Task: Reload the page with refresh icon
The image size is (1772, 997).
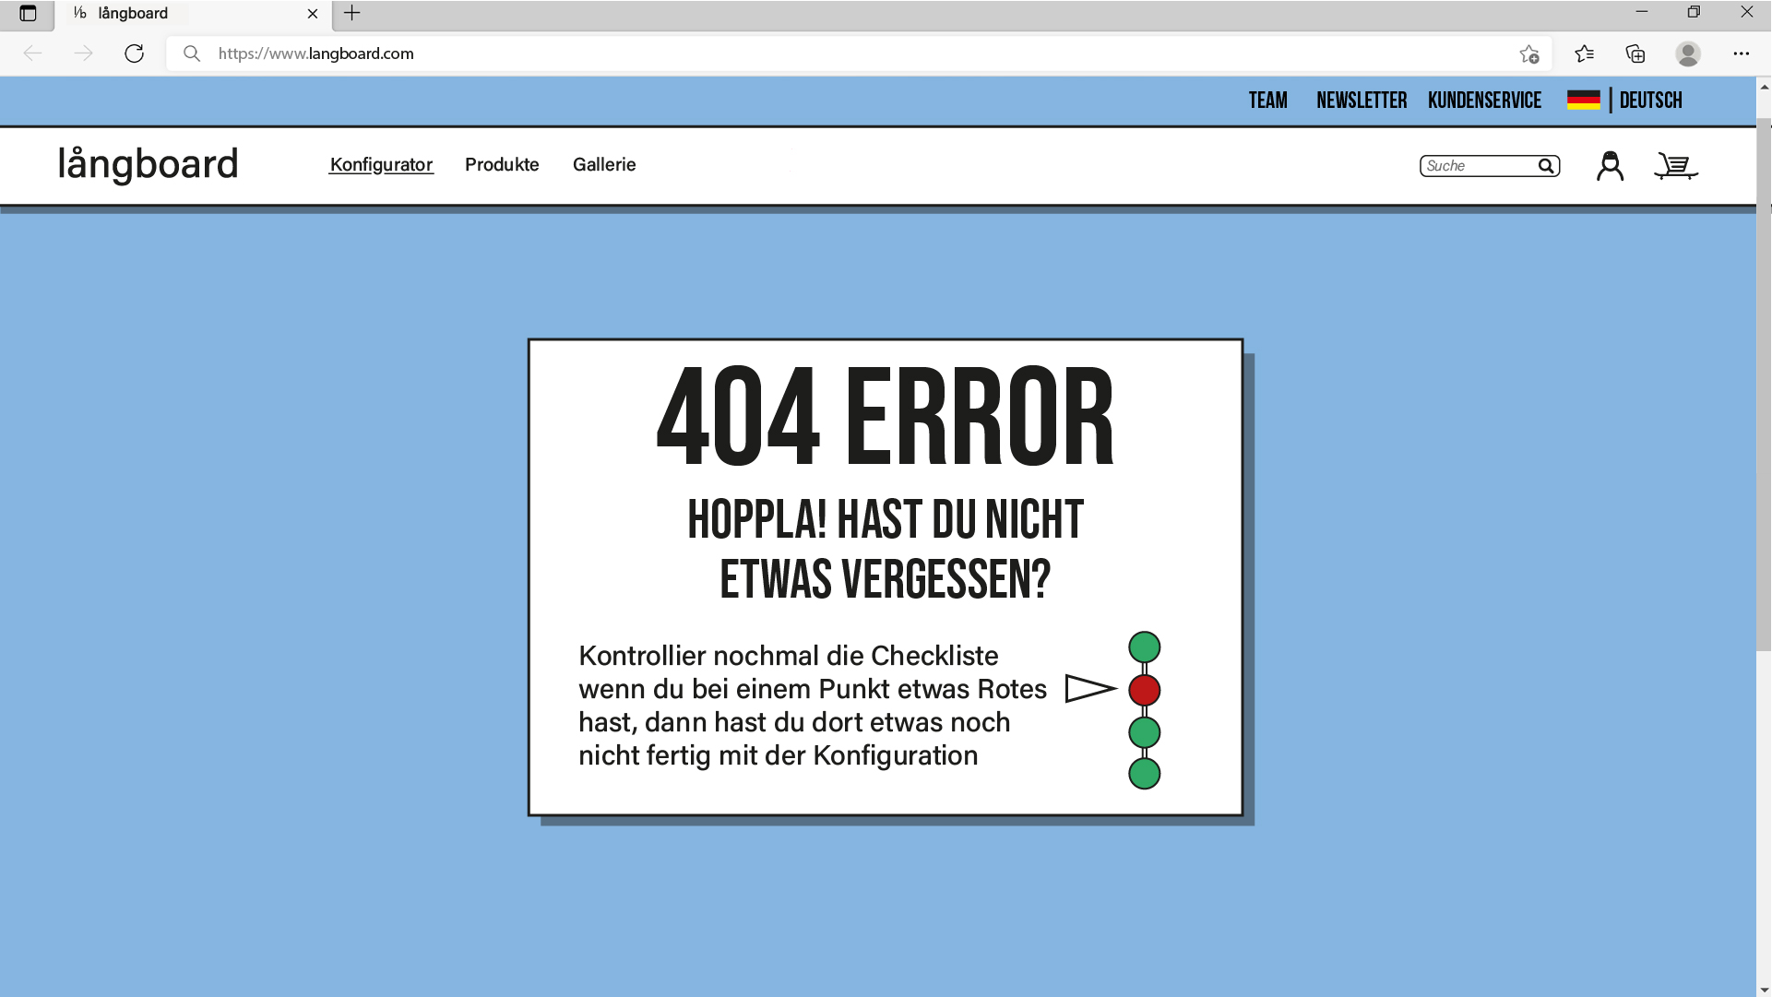Action: [x=135, y=53]
